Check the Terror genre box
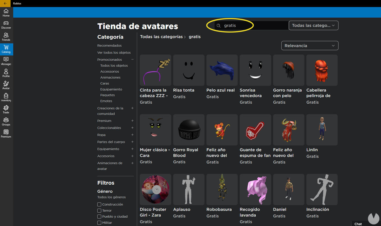 (x=99, y=211)
